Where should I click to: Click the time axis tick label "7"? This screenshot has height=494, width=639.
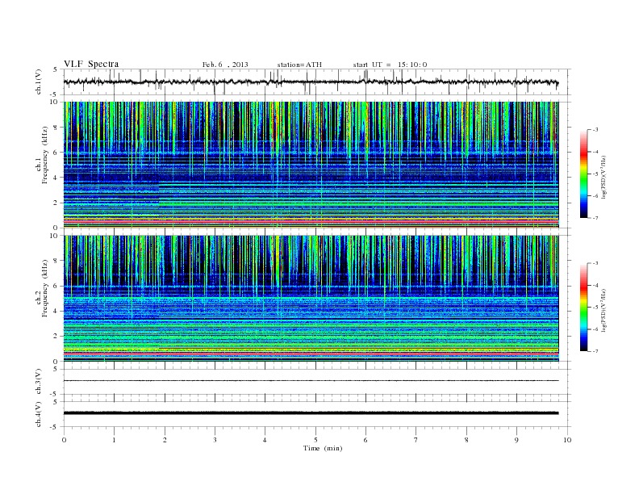pyautogui.click(x=416, y=440)
